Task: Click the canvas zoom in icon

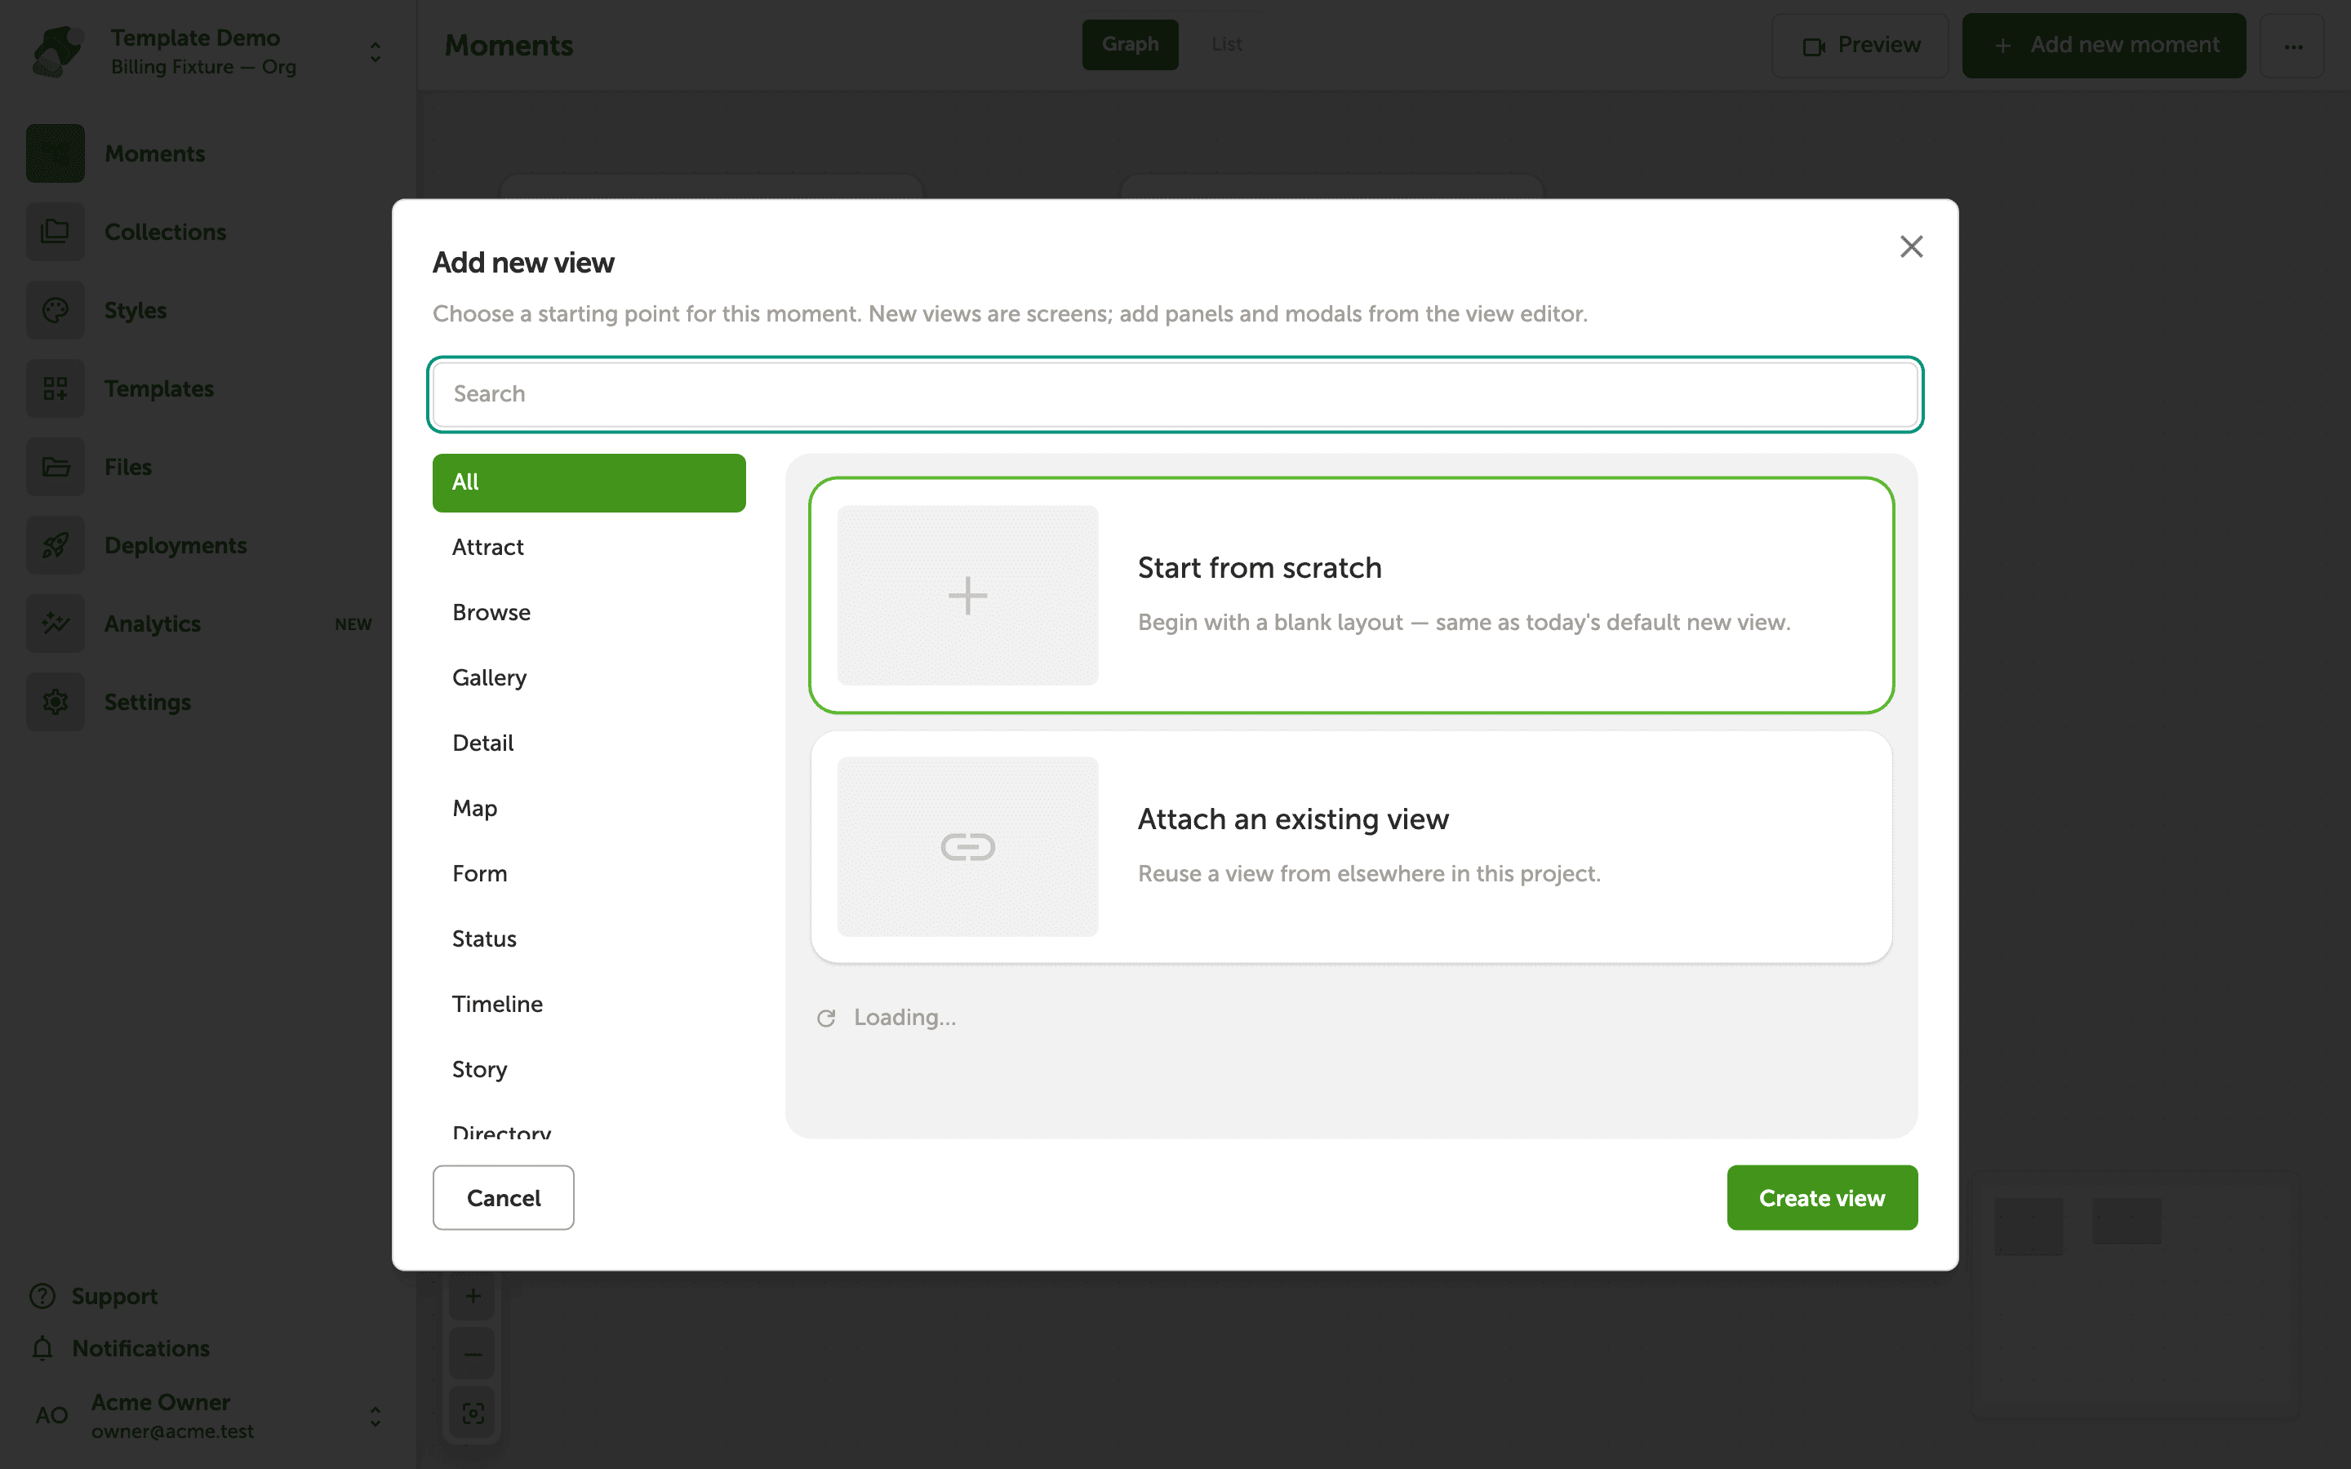Action: [x=473, y=1296]
